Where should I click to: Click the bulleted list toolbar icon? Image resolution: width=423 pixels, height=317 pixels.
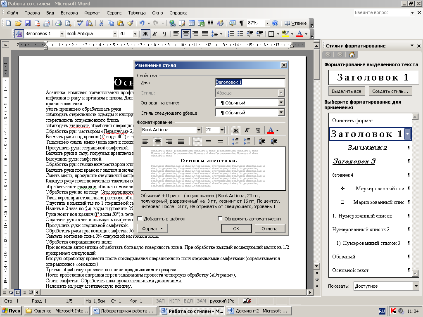[x=240, y=34]
